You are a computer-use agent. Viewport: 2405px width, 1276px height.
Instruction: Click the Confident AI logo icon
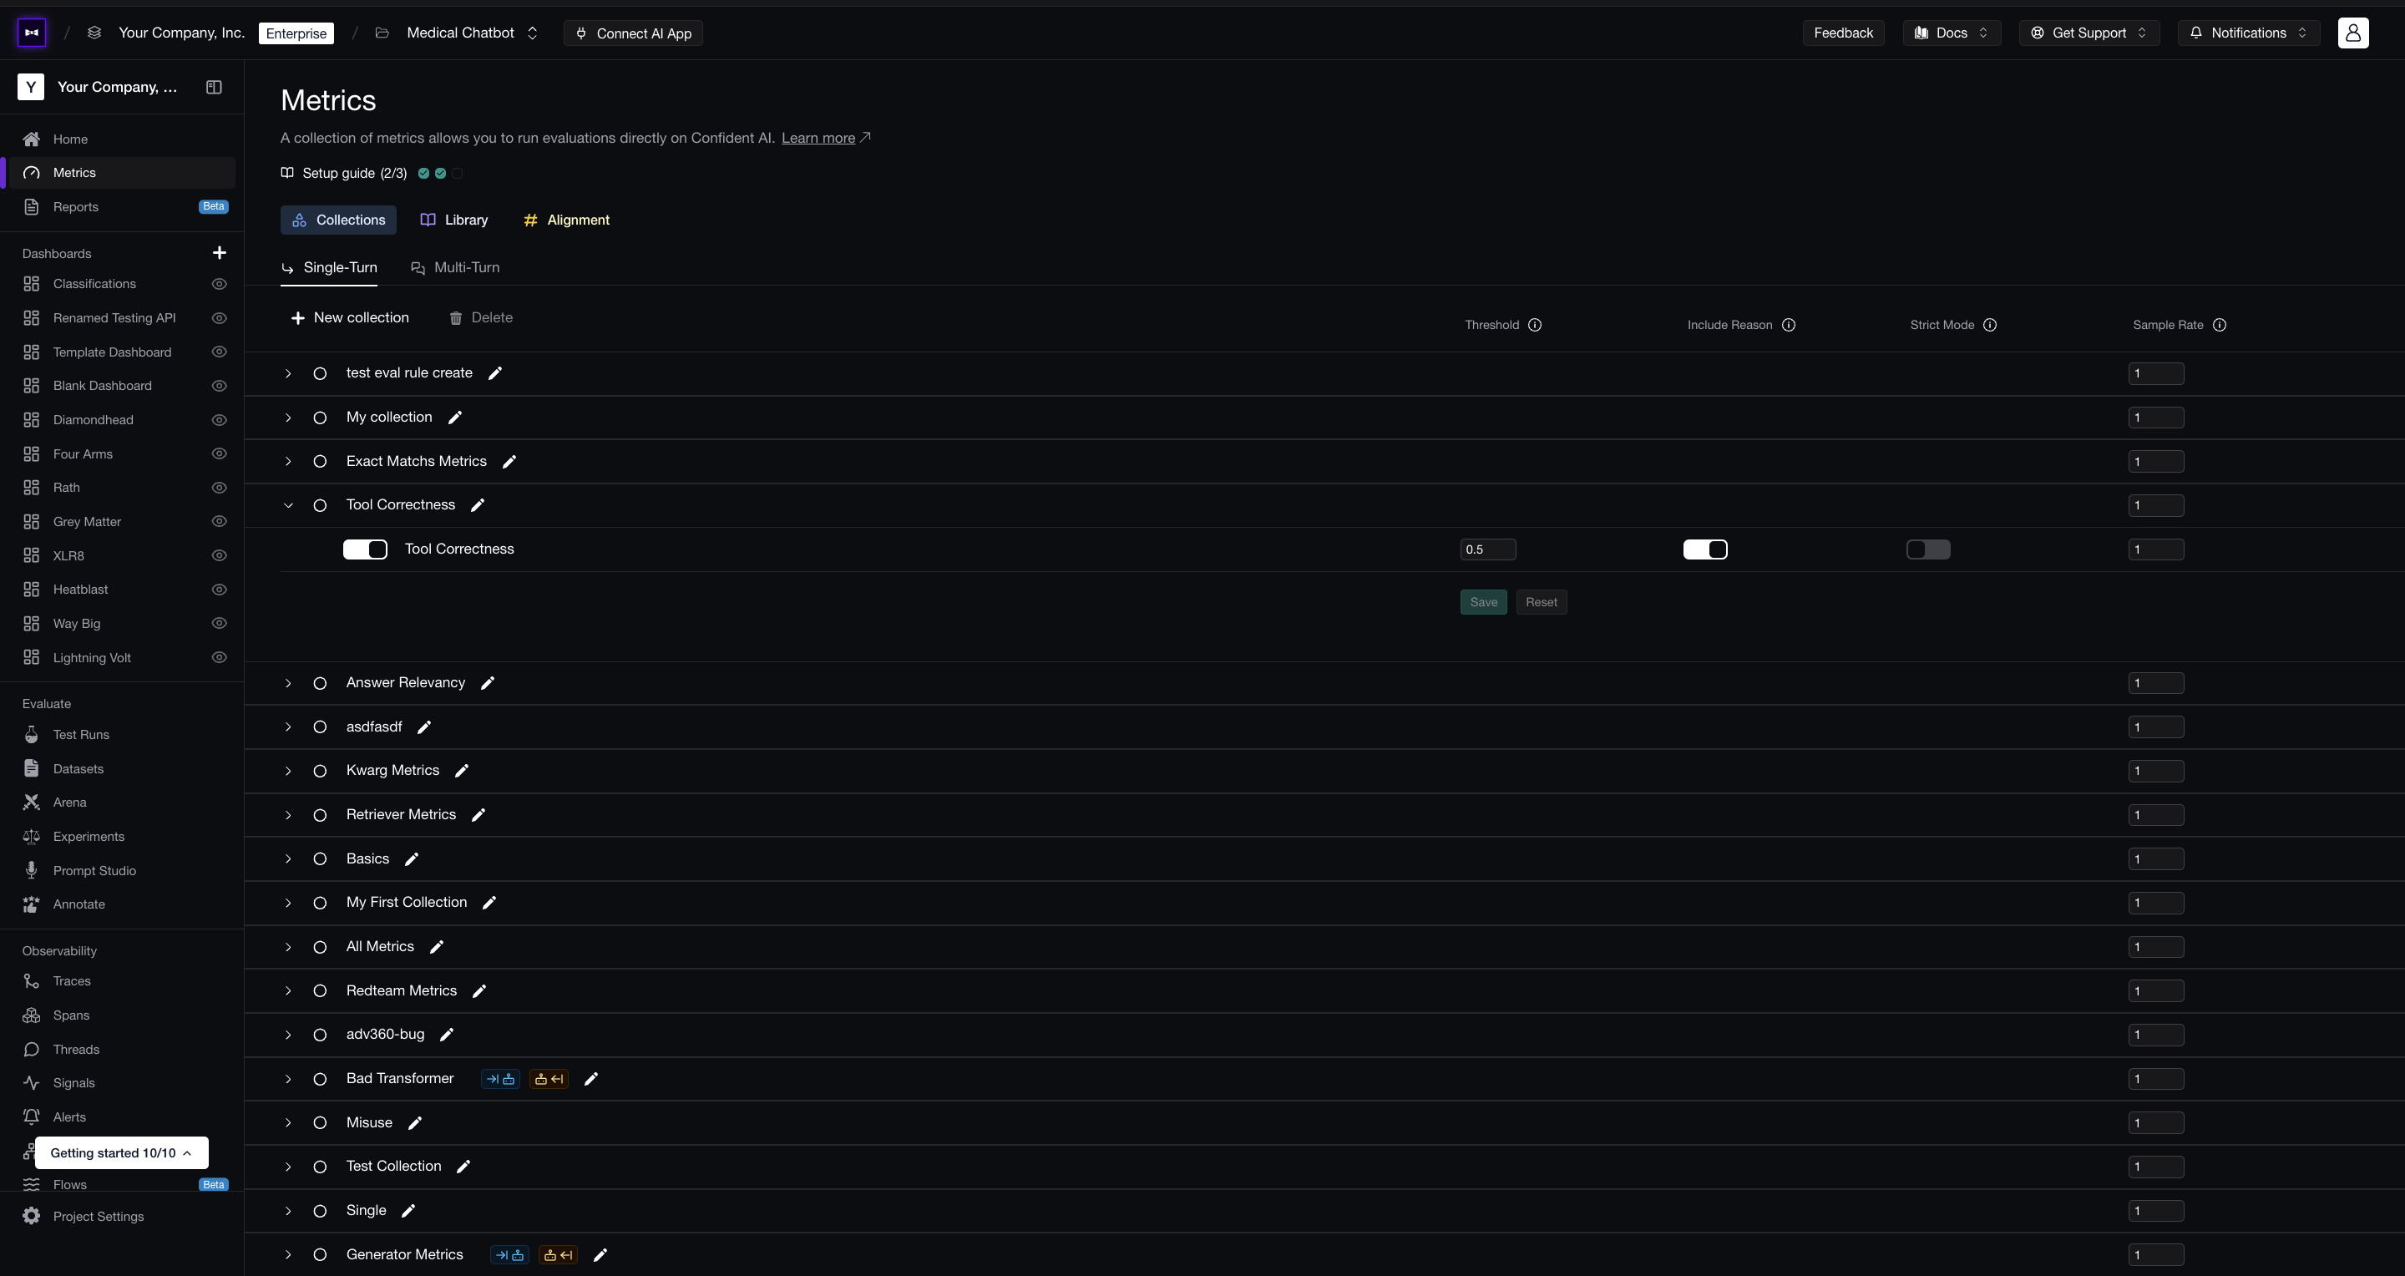pyautogui.click(x=32, y=33)
